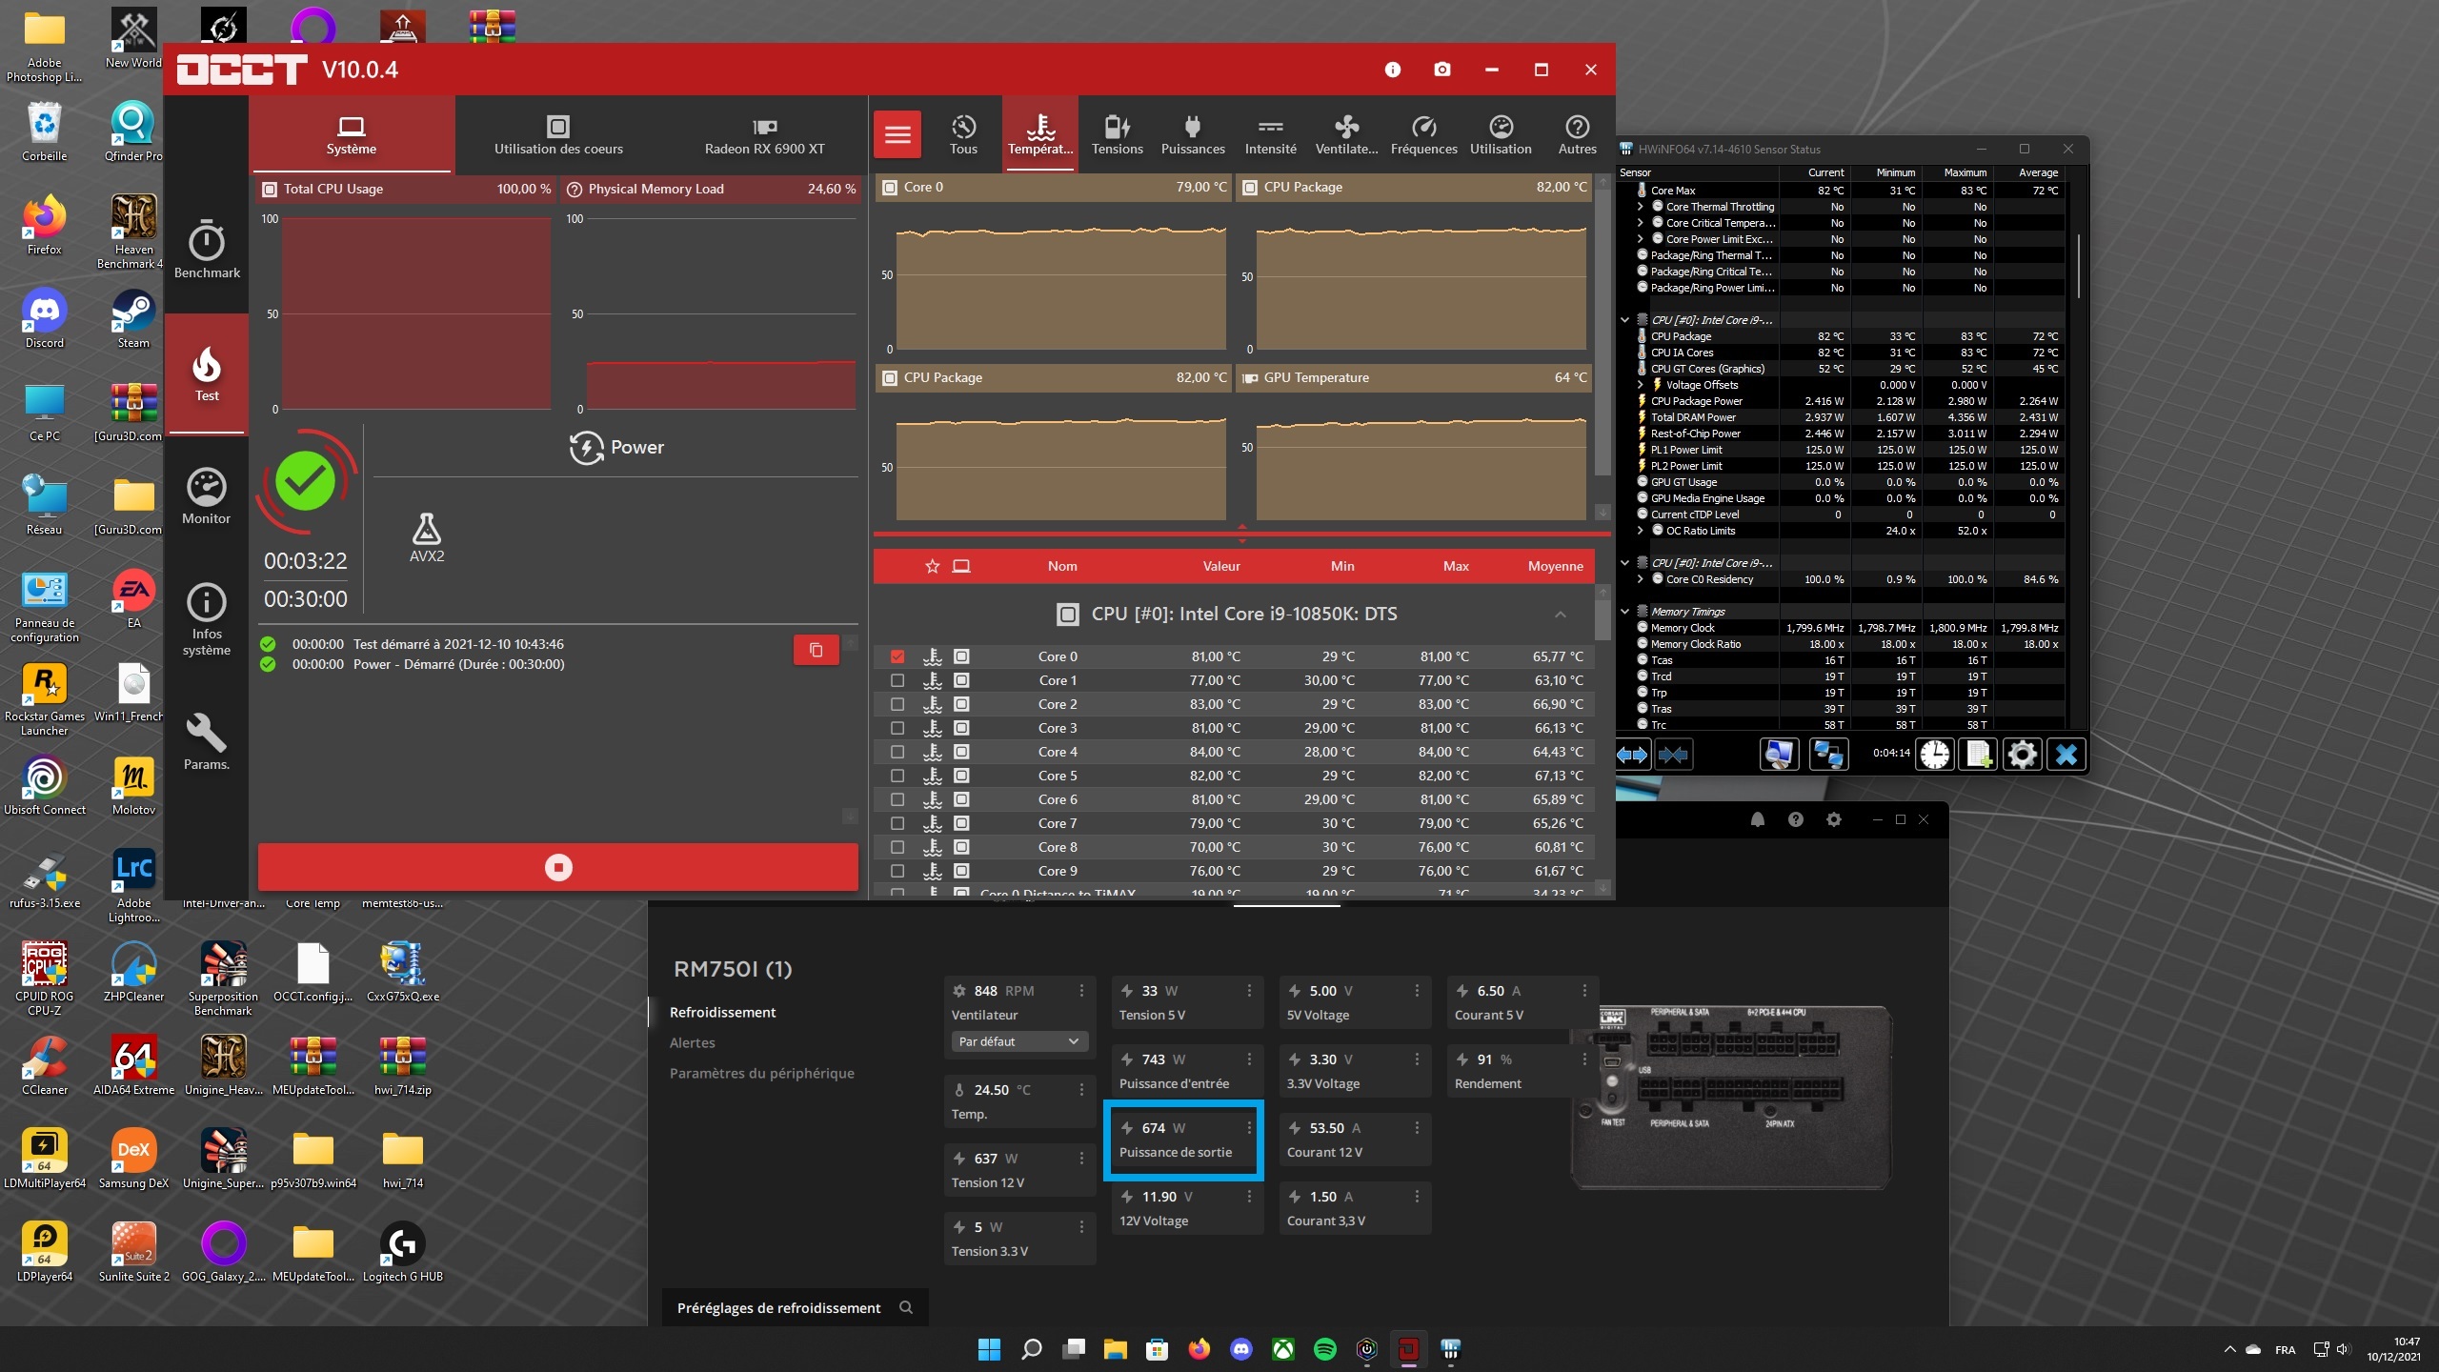Collapse the Memory Timings group in HWiNFO

1625,612
